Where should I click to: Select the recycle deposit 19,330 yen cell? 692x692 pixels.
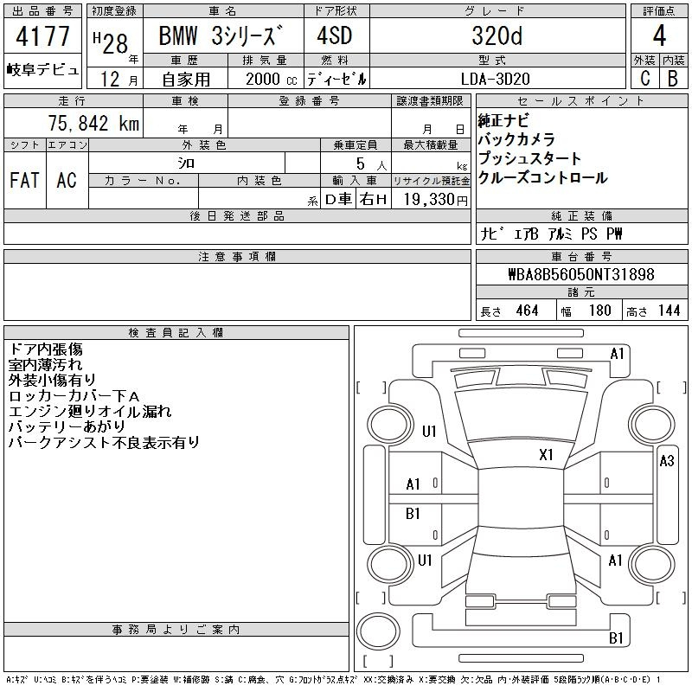432,199
